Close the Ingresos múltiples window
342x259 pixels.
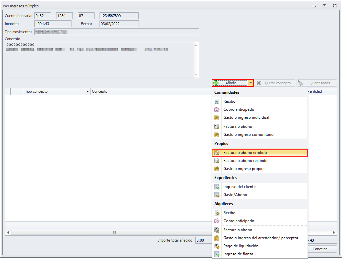(x=335, y=6)
